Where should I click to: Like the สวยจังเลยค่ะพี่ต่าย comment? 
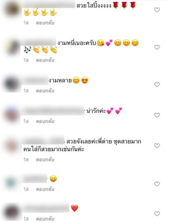[157, 145]
